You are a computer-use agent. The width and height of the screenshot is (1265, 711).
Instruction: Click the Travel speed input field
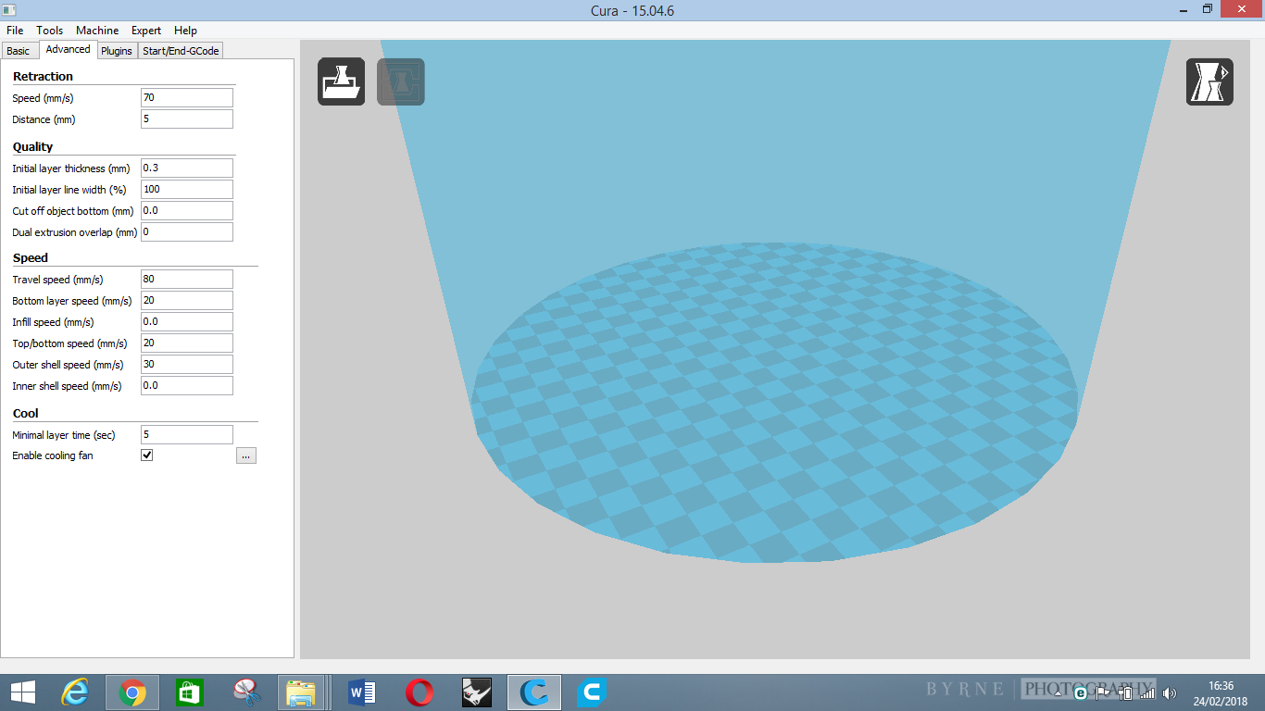186,280
